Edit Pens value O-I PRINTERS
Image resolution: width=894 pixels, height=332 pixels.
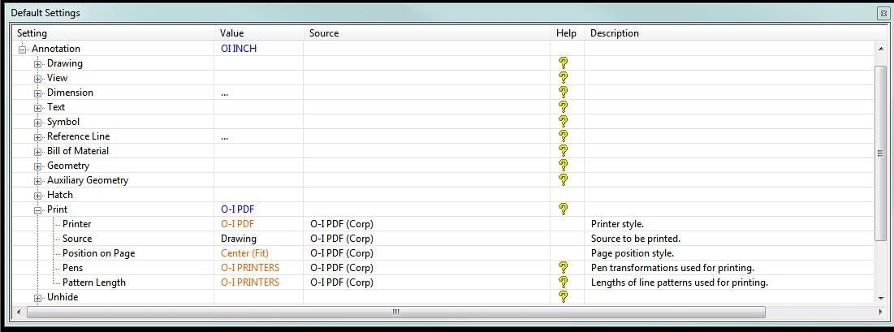[250, 268]
